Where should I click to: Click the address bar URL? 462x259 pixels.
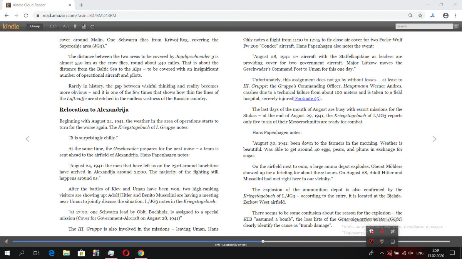pyautogui.click(x=79, y=15)
